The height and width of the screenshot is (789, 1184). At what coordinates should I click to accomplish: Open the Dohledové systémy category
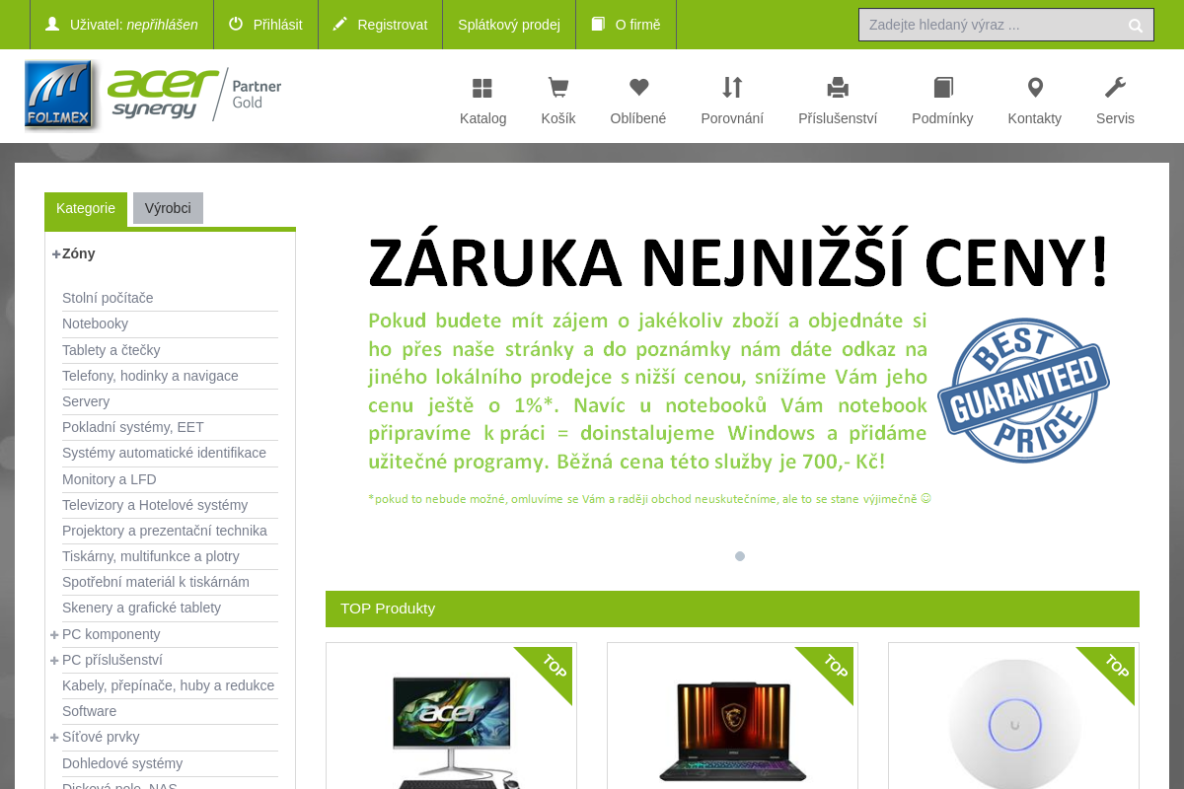(x=122, y=763)
